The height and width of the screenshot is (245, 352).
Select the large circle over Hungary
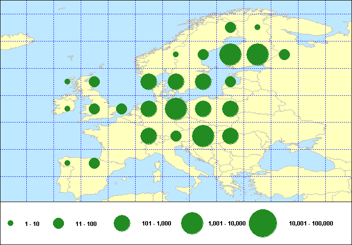tap(203, 136)
